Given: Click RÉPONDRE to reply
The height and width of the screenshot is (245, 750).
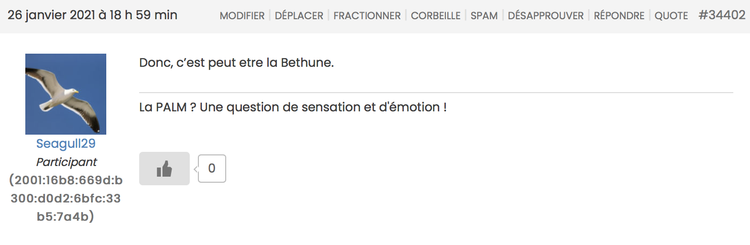Looking at the screenshot, I should (x=619, y=16).
